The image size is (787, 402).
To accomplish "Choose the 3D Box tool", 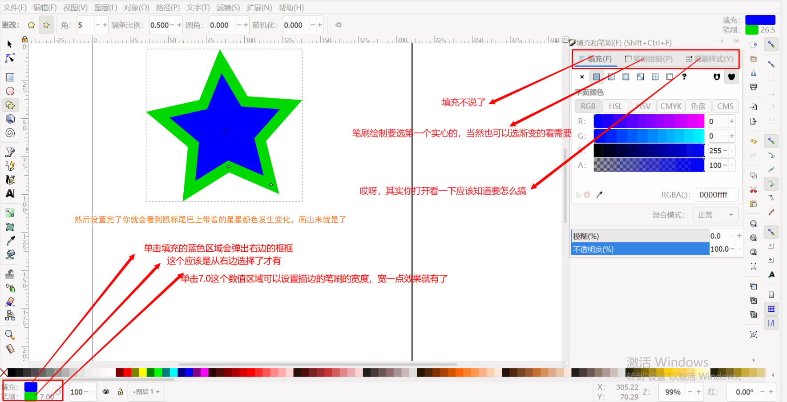I will (x=10, y=119).
